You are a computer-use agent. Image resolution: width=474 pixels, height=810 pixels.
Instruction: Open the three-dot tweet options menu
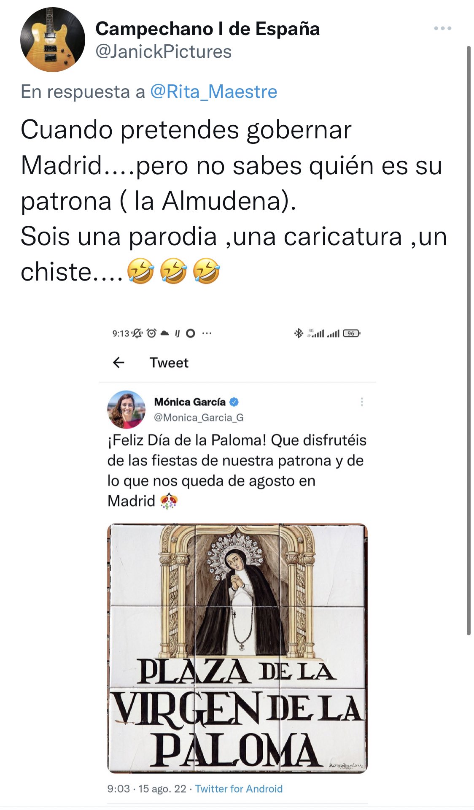click(x=442, y=28)
